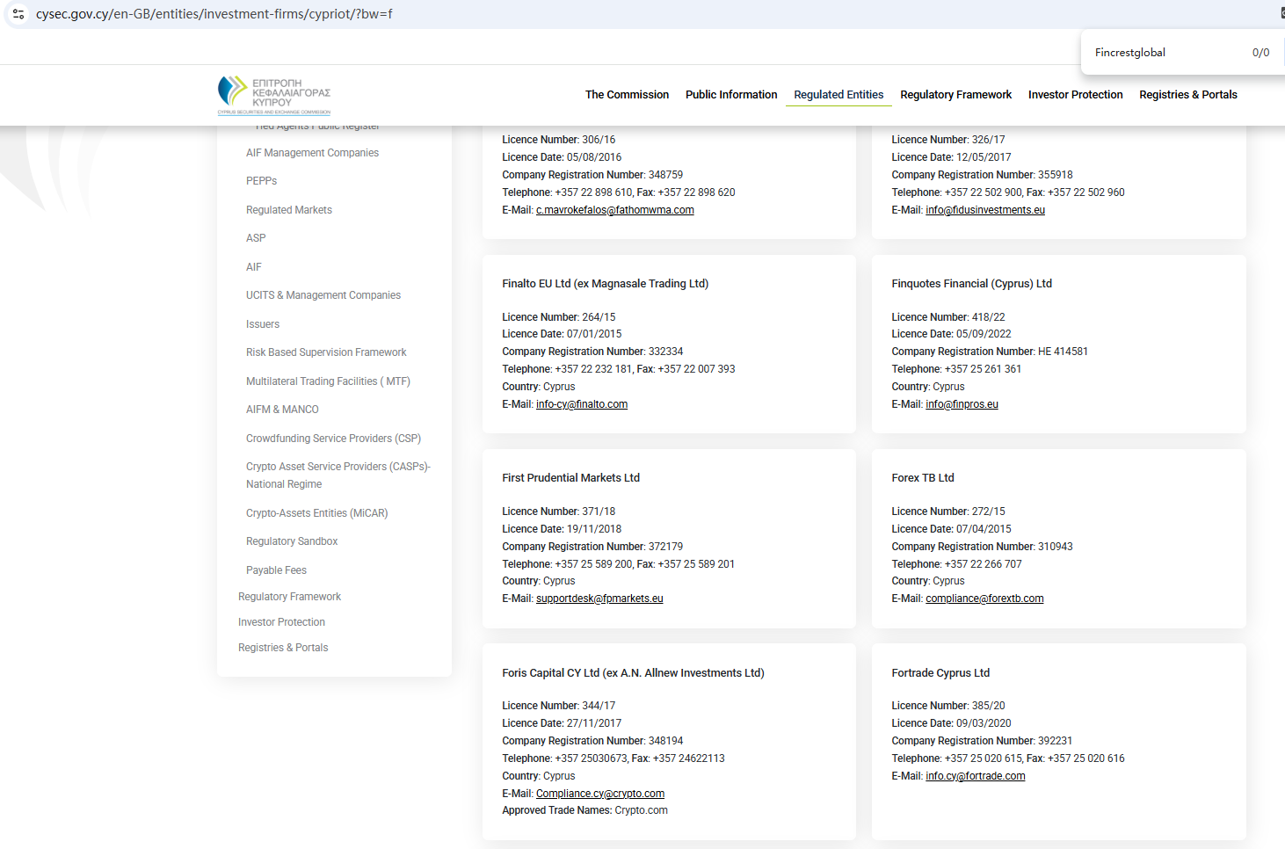Select the Regulated Entities navigation tab
This screenshot has width=1285, height=849.
pyautogui.click(x=838, y=95)
